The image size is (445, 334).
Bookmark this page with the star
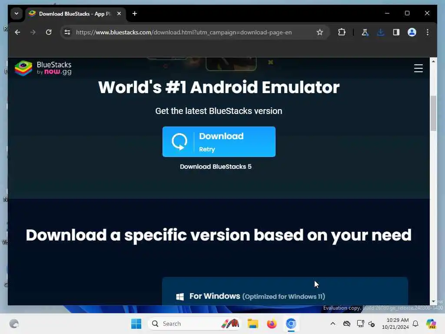point(320,32)
